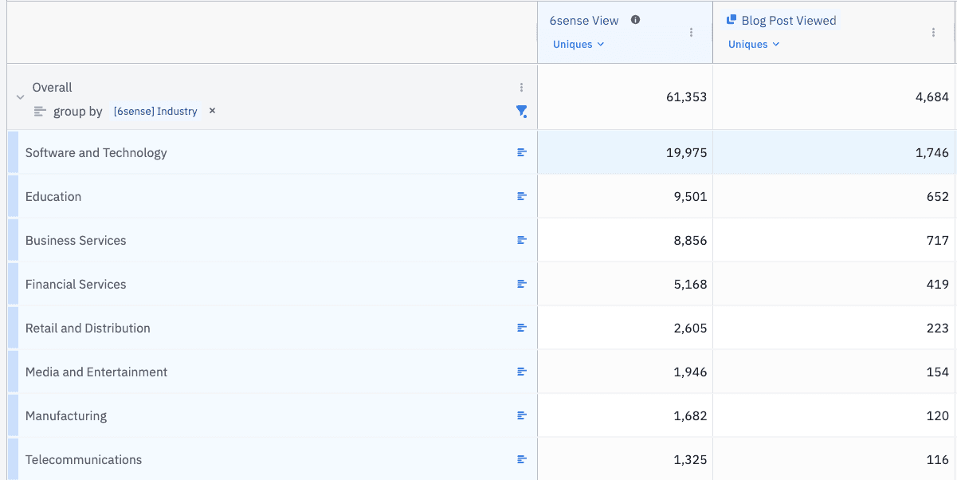
Task: Select the Media and Entertainment row label
Action: 96,372
